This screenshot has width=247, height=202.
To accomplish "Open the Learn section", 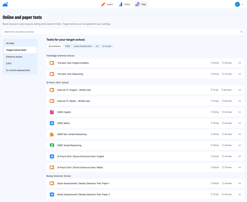I will [107, 4].
